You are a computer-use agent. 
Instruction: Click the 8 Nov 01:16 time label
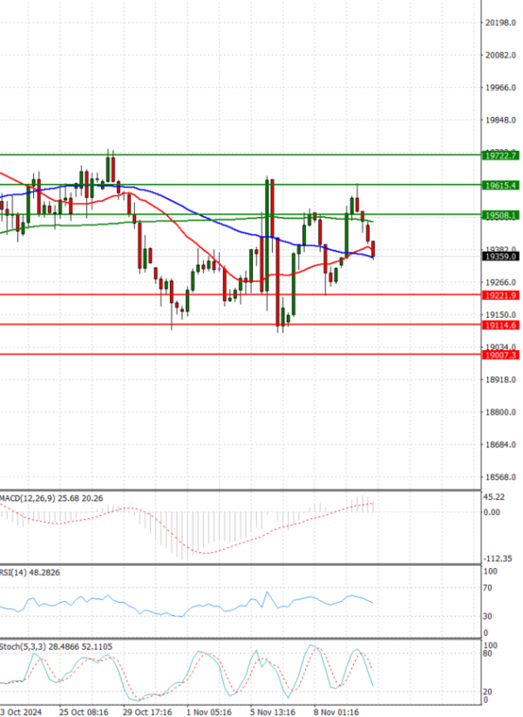(x=336, y=713)
